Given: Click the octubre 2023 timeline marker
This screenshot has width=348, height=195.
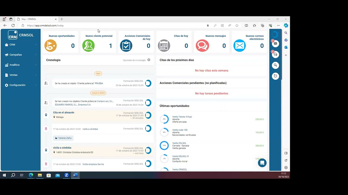Looking at the screenshot, I should coord(98,93).
